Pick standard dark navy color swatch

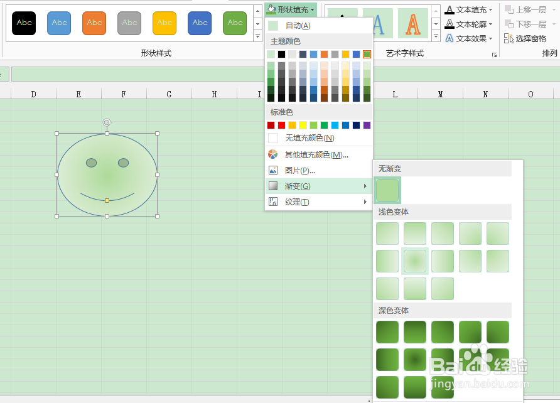[356, 126]
